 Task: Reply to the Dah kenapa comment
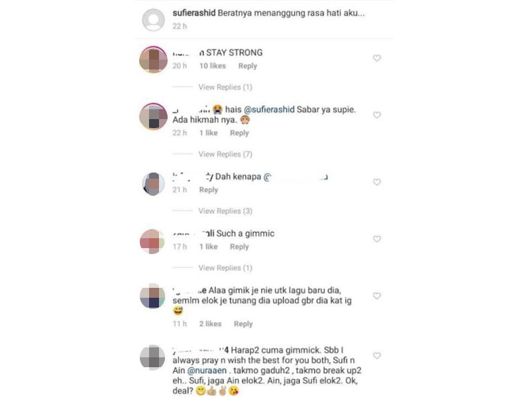209,190
